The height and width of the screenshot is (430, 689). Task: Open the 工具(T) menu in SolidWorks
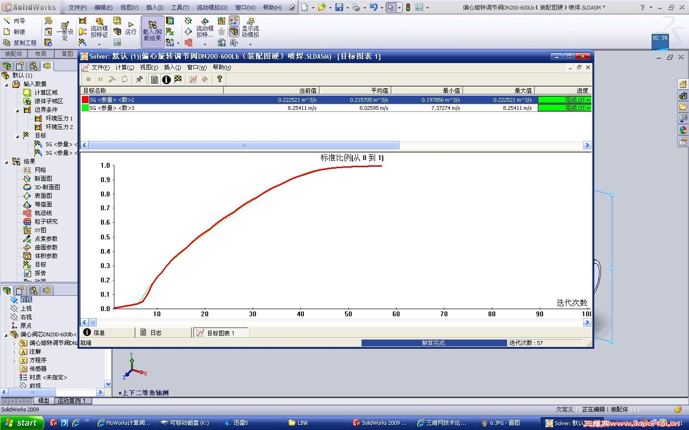point(180,7)
